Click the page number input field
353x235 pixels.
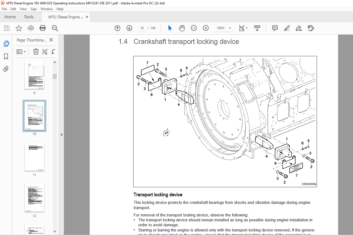pyautogui.click(x=142, y=28)
